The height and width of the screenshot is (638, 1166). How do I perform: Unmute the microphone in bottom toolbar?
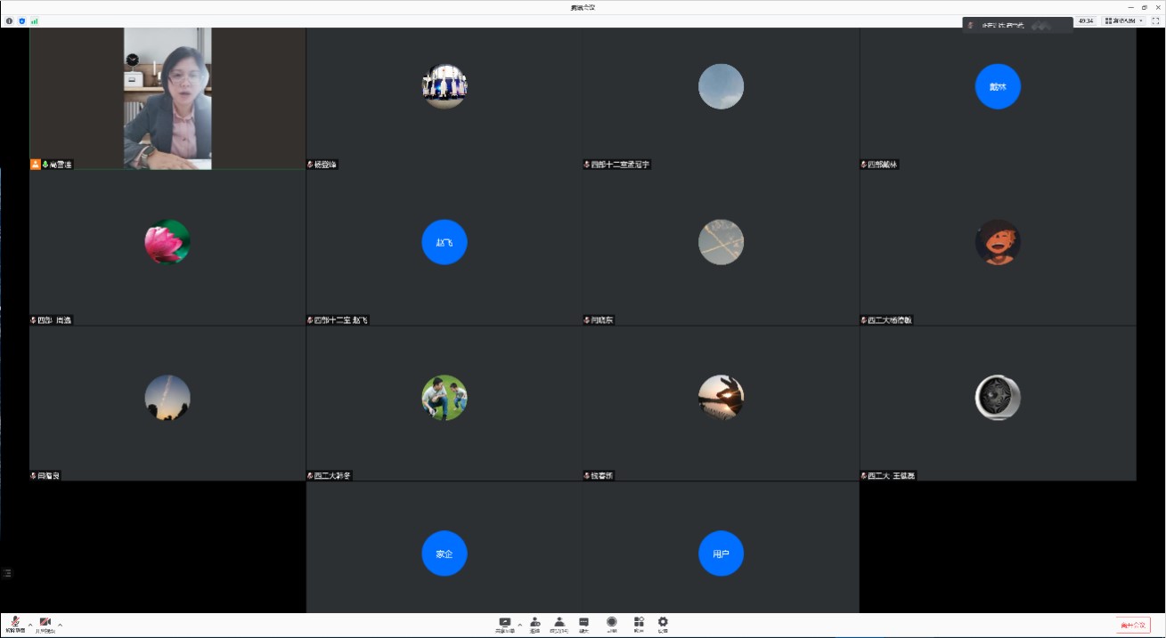(15, 623)
